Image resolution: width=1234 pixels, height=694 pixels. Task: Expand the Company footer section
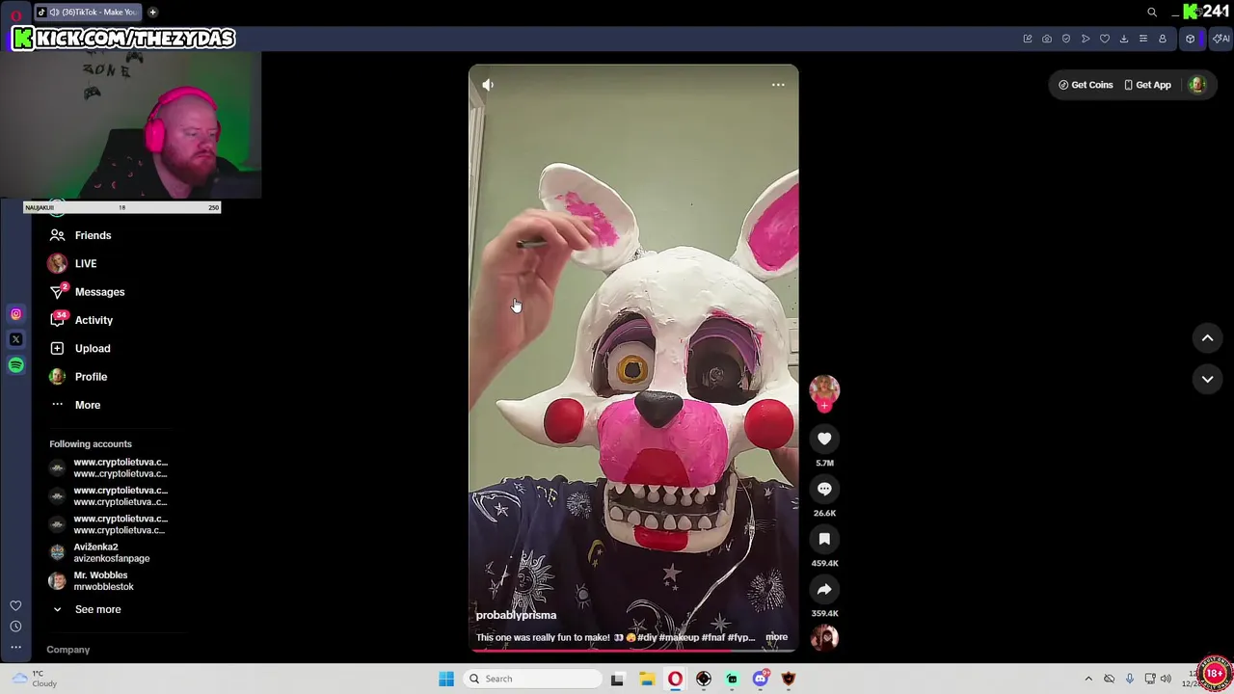(67, 650)
